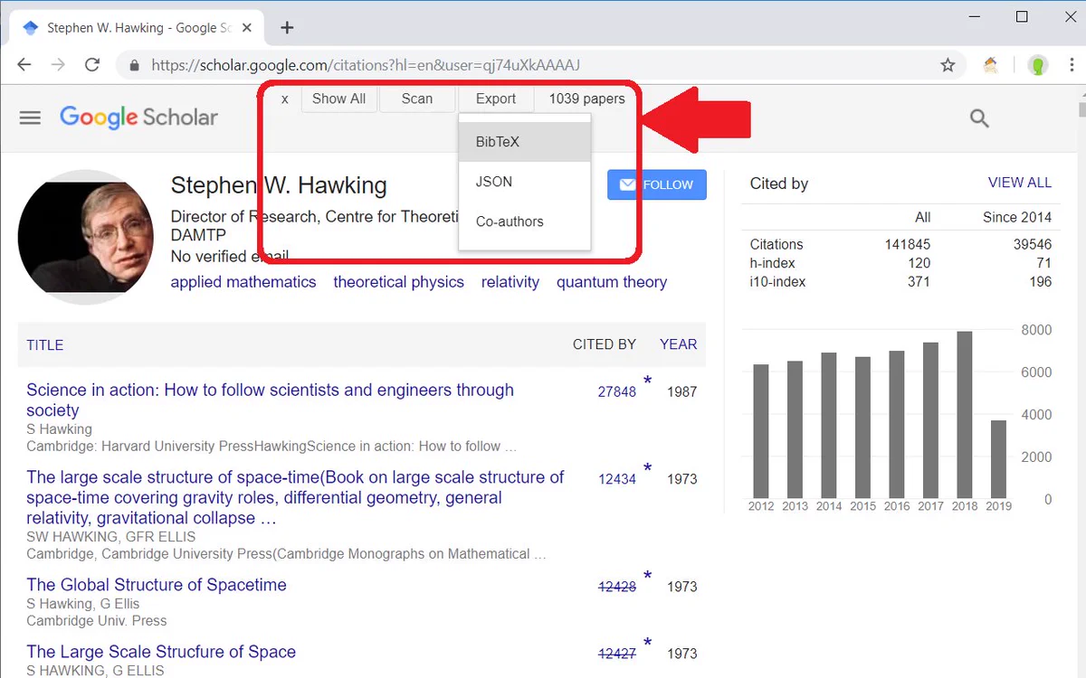Click the Show All button
Image resolution: width=1086 pixels, height=678 pixels.
[x=338, y=99]
